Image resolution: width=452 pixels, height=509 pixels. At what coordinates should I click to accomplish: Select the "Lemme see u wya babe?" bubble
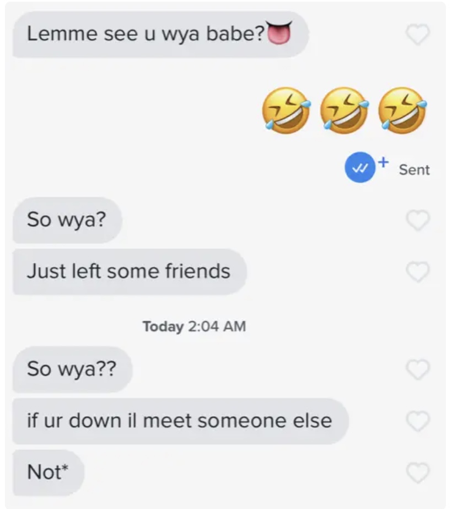pyautogui.click(x=161, y=34)
